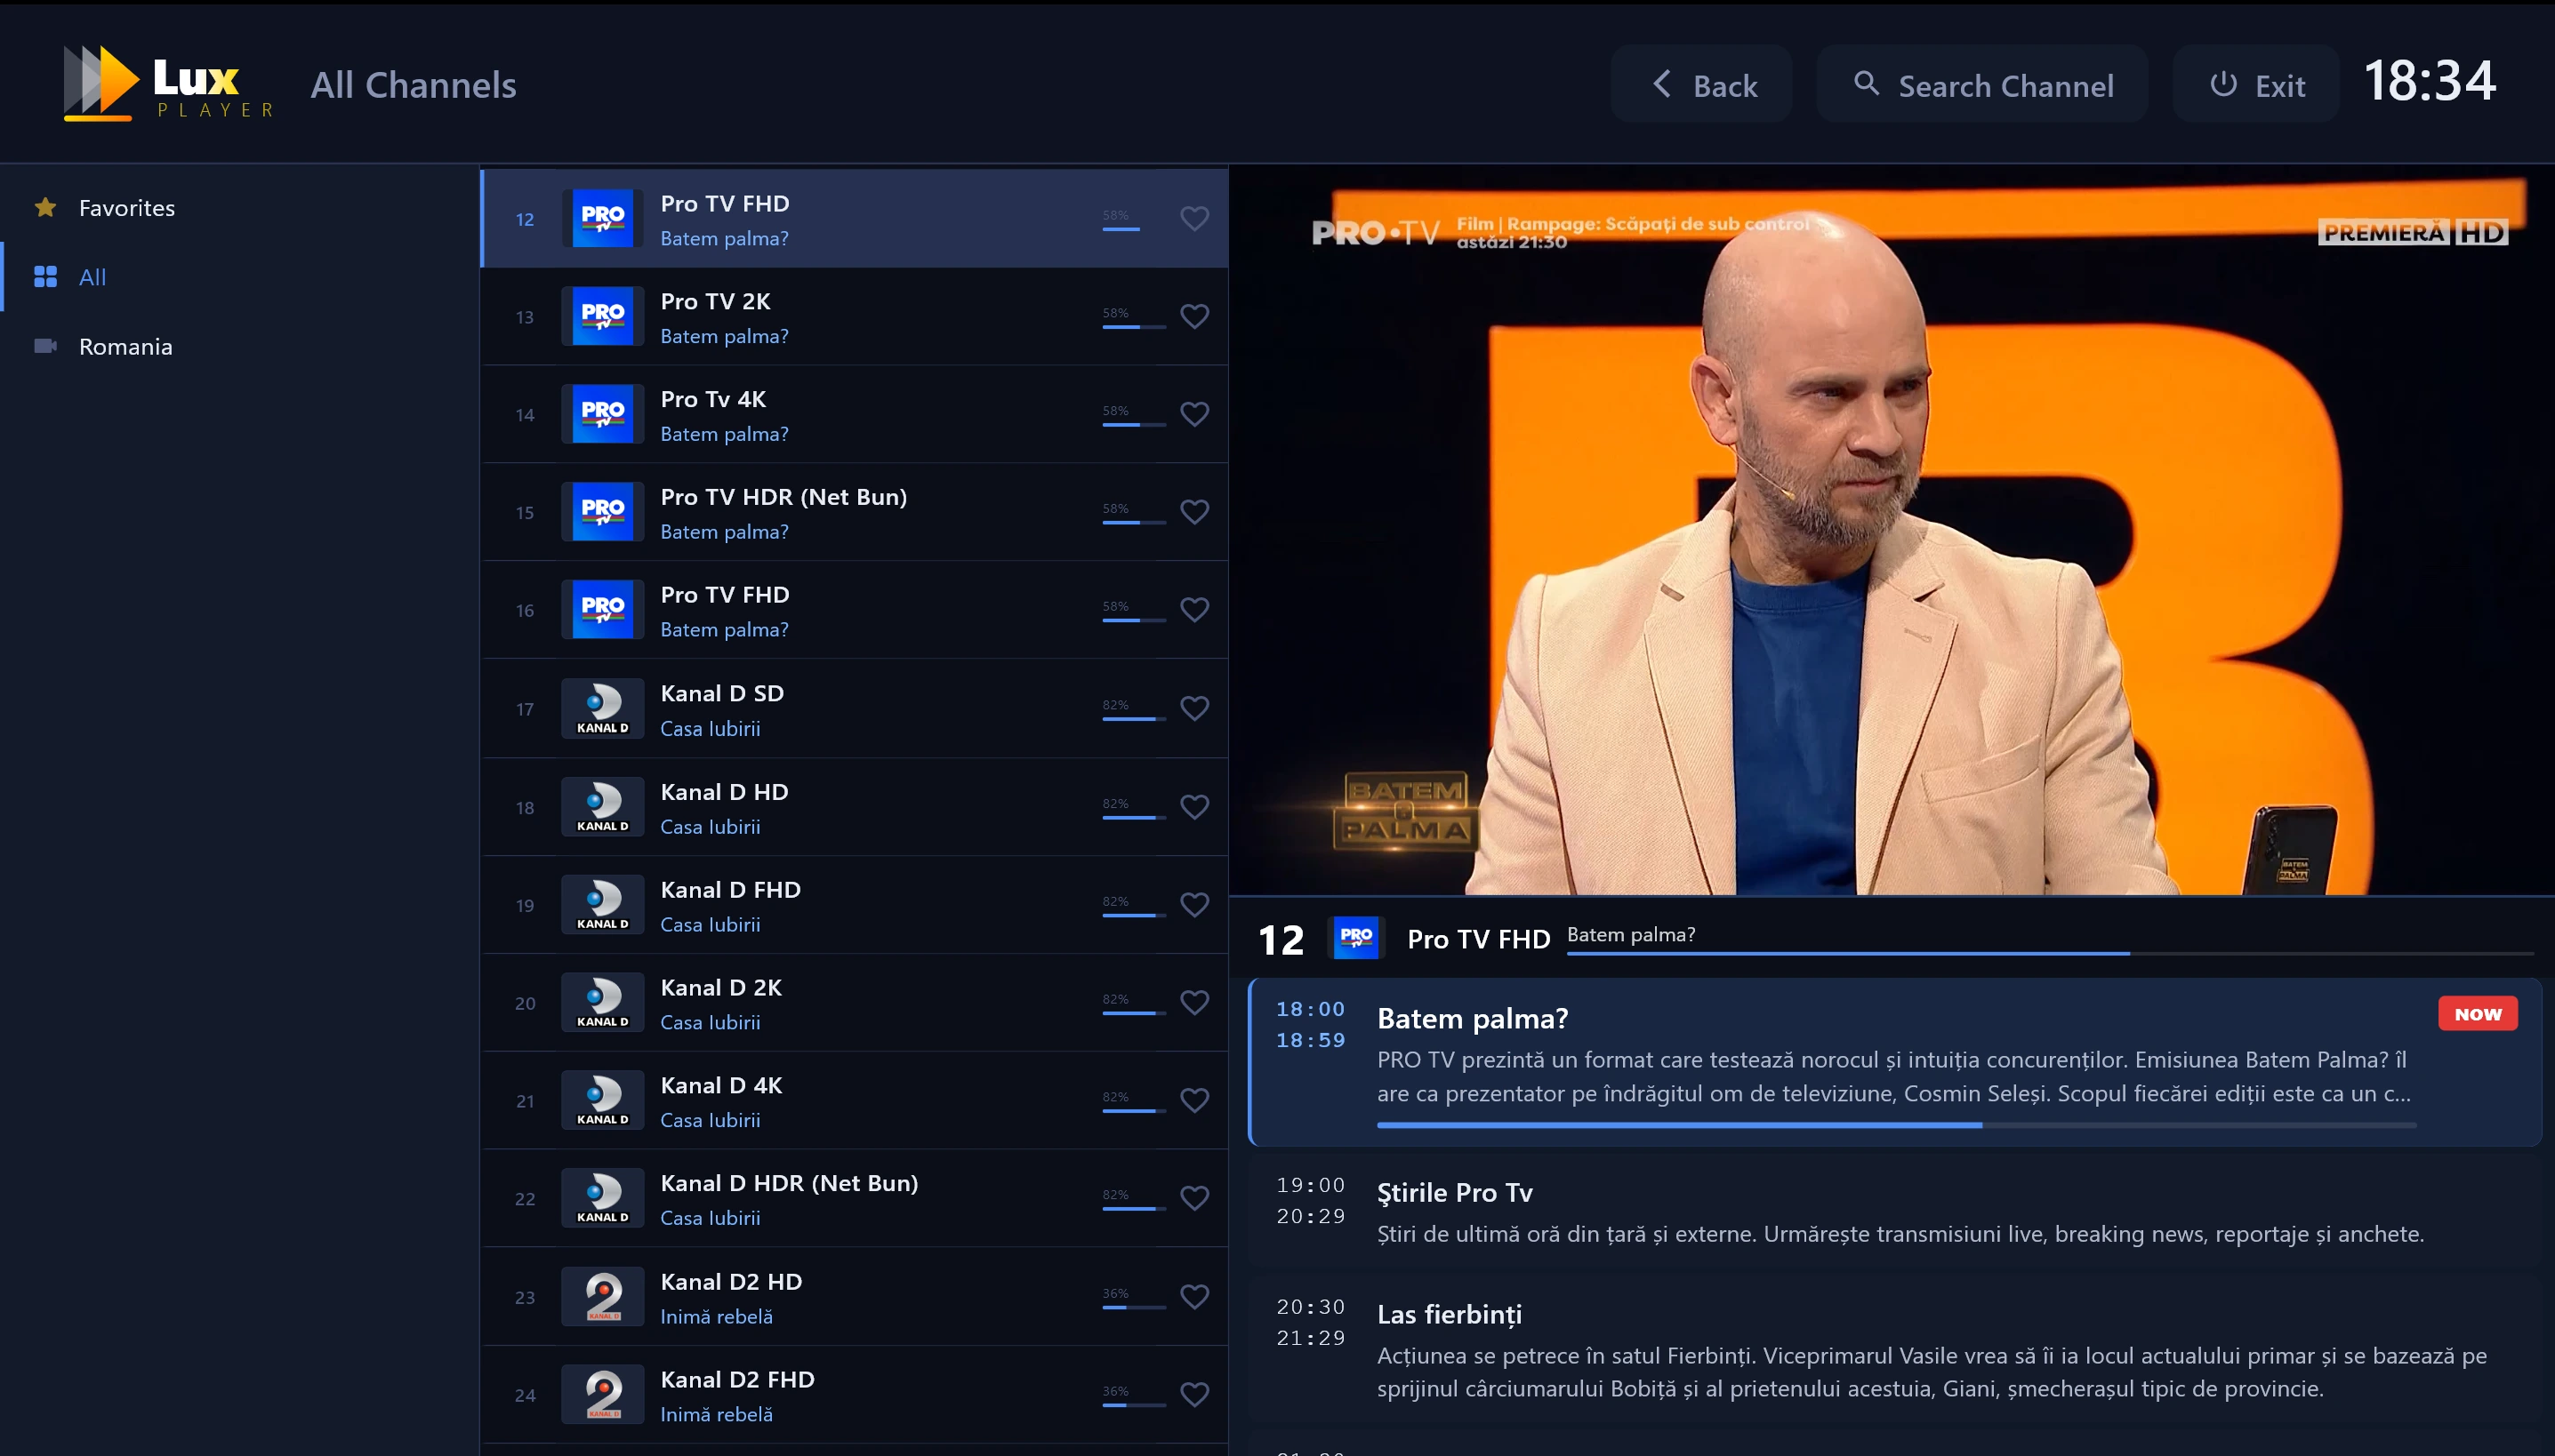Click heart on Kanal D HDR (Net Bun)
Viewport: 2555px width, 1456px height.
(x=1194, y=1198)
